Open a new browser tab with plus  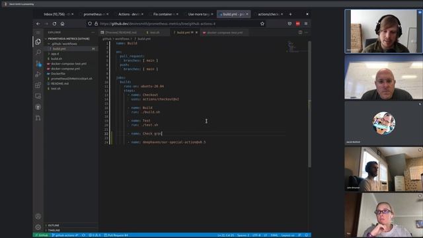[x=291, y=14]
